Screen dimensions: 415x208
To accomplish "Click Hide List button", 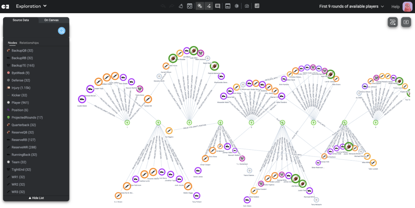I will click(x=36, y=198).
